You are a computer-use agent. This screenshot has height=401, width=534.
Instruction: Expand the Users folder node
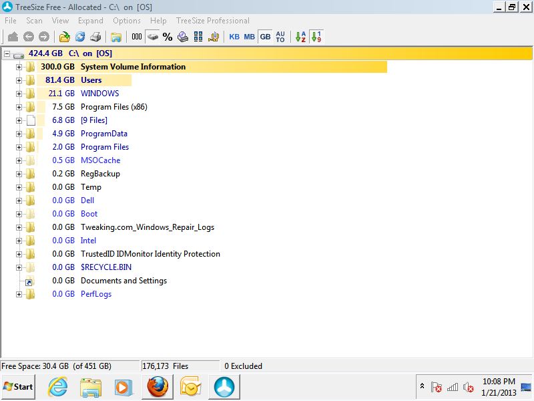pos(19,80)
